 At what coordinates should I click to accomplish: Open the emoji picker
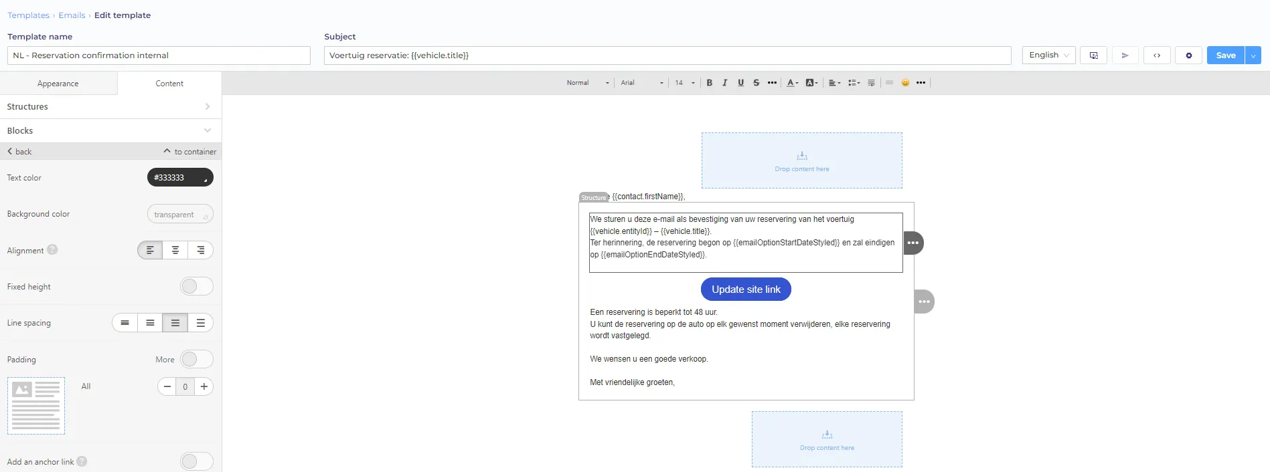pyautogui.click(x=905, y=83)
